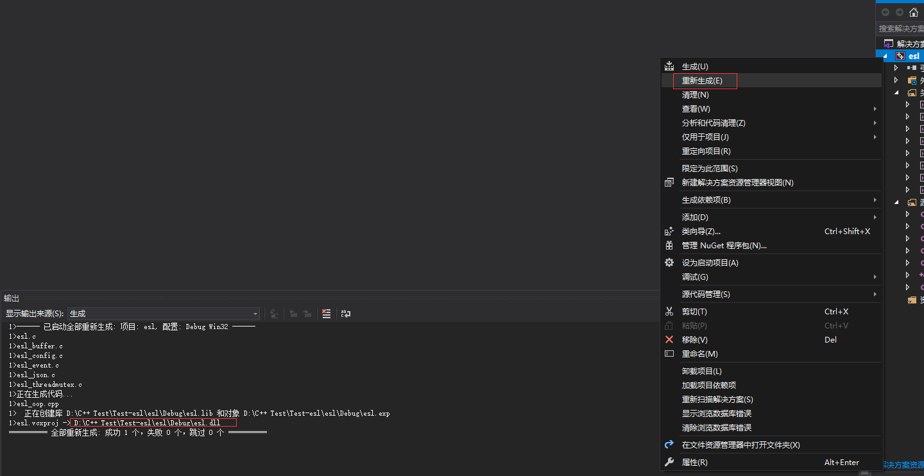This screenshot has height=476, width=924.
Task: Expand the 引用 node in Solution Explorer
Action: (896, 67)
